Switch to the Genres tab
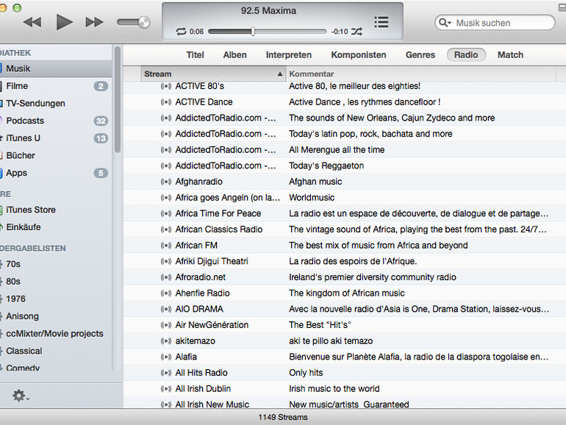The image size is (566, 425). [x=420, y=54]
